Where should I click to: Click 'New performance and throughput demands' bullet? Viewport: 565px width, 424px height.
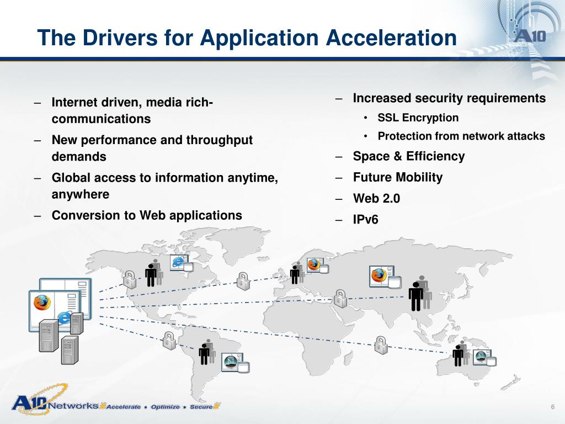[152, 148]
